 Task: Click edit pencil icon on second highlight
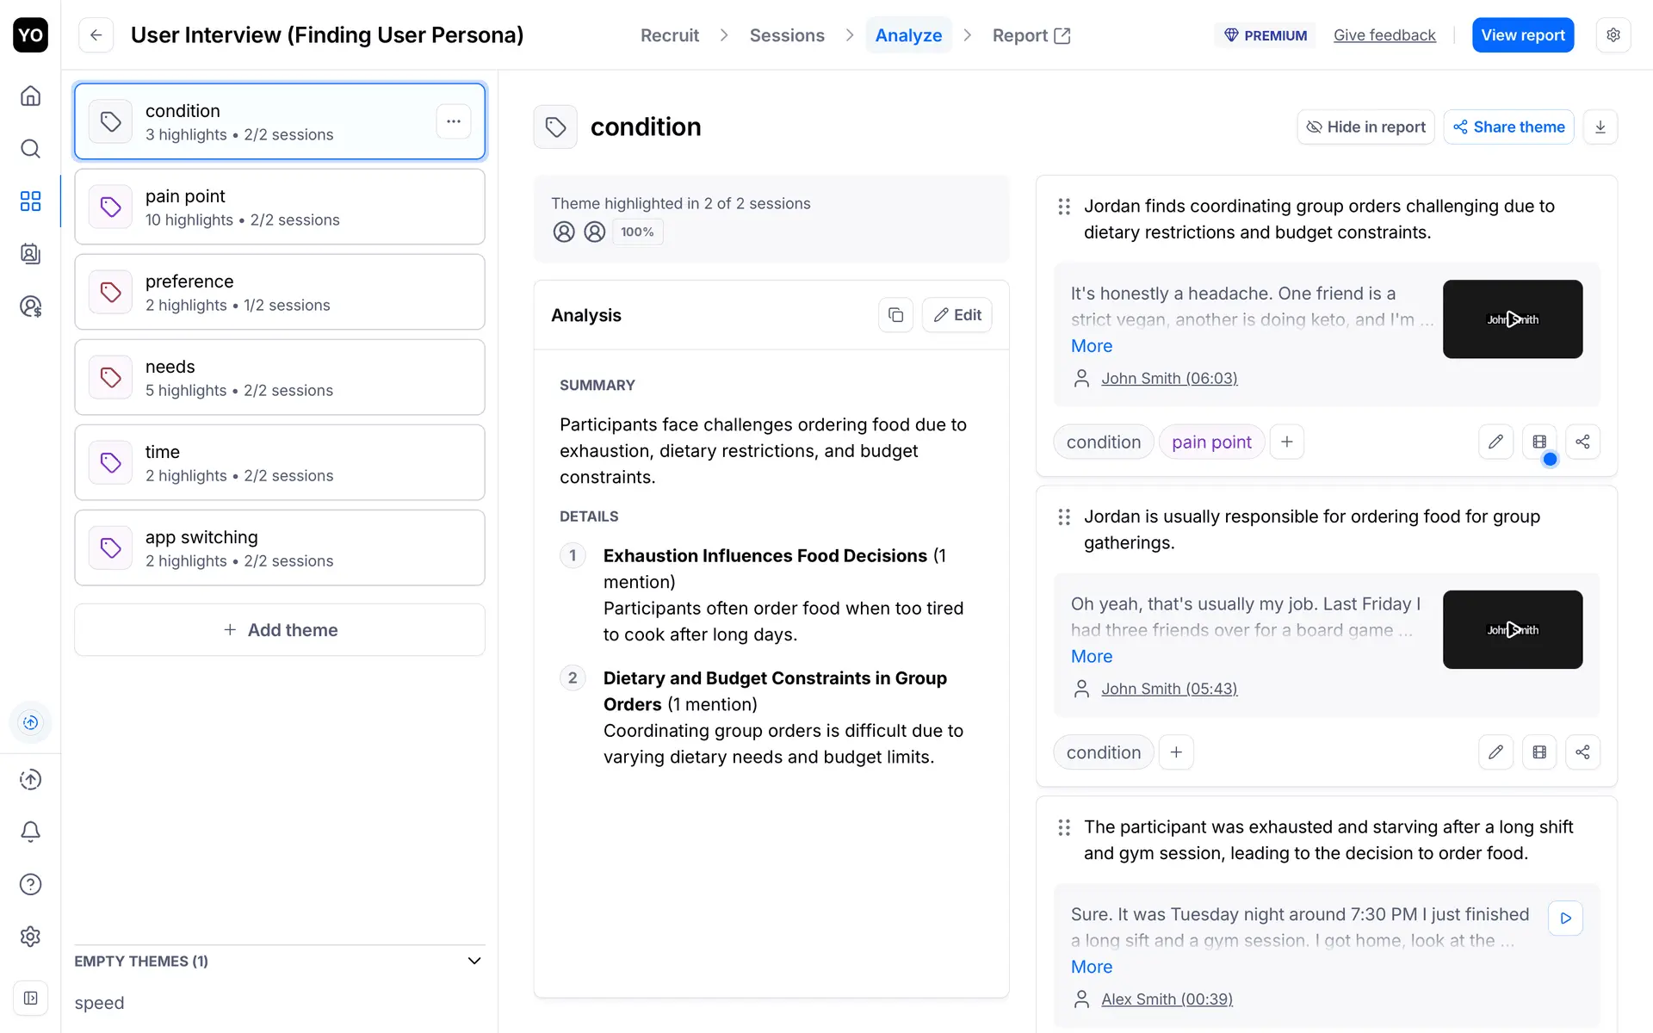point(1495,752)
